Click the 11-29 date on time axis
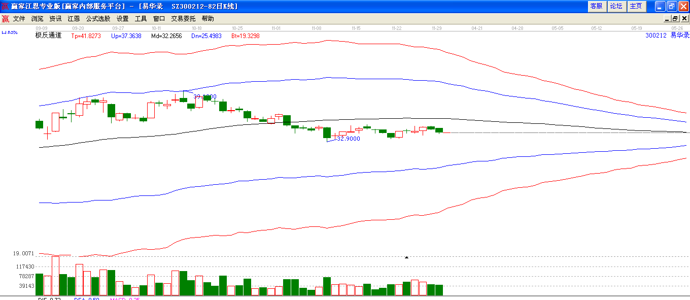 pos(436,28)
